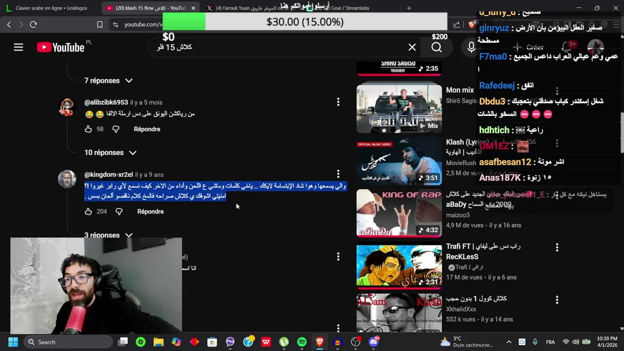The width and height of the screenshot is (624, 351).
Task: Open the three-dot menu for Trafi video
Action: pos(557,248)
